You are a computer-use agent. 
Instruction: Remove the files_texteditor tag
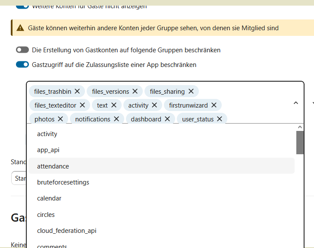click(x=82, y=105)
